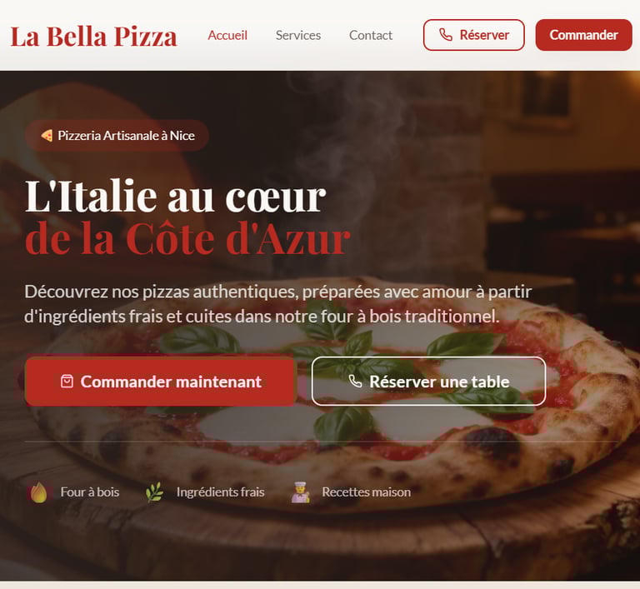Go to the Services menu item
640x589 pixels.
(x=298, y=35)
